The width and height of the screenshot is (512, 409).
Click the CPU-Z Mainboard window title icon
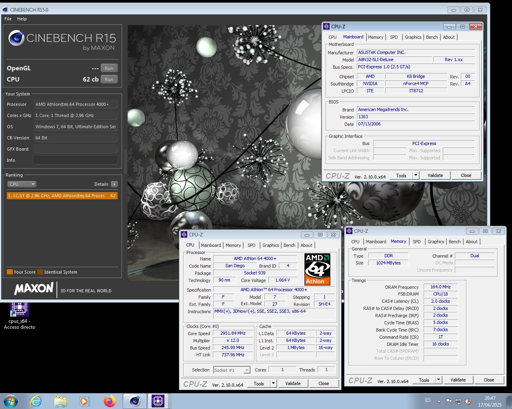click(x=326, y=26)
